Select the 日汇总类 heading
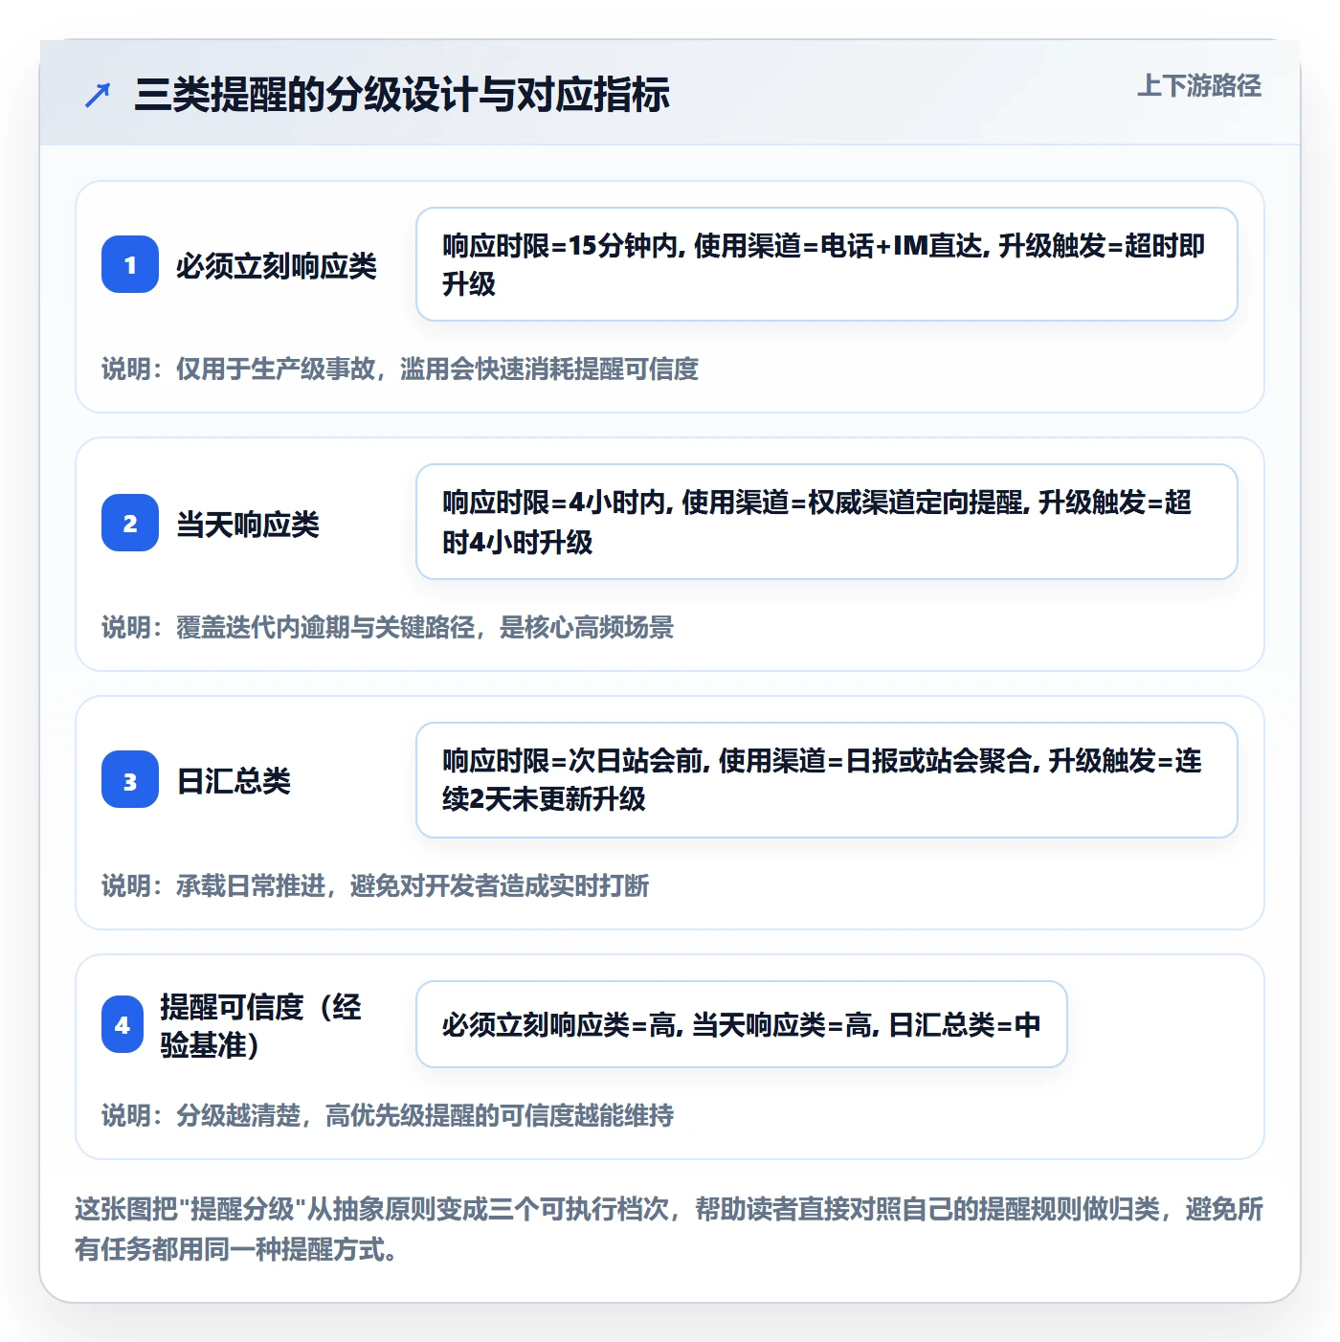The image size is (1340, 1342). click(234, 781)
